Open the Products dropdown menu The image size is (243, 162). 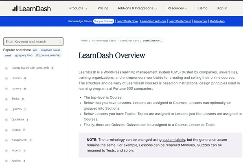point(78,9)
